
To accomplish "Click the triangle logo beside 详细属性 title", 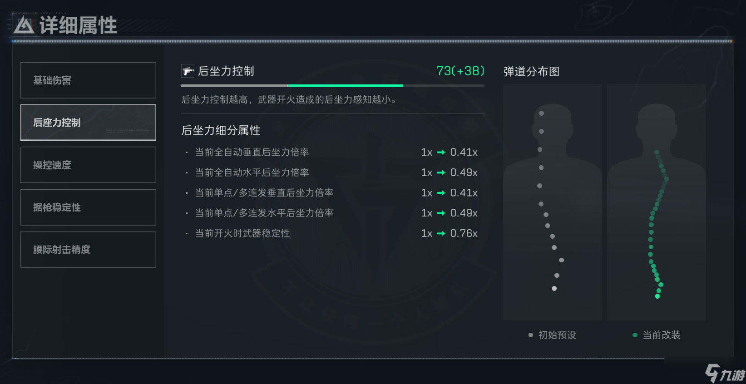I will point(24,25).
